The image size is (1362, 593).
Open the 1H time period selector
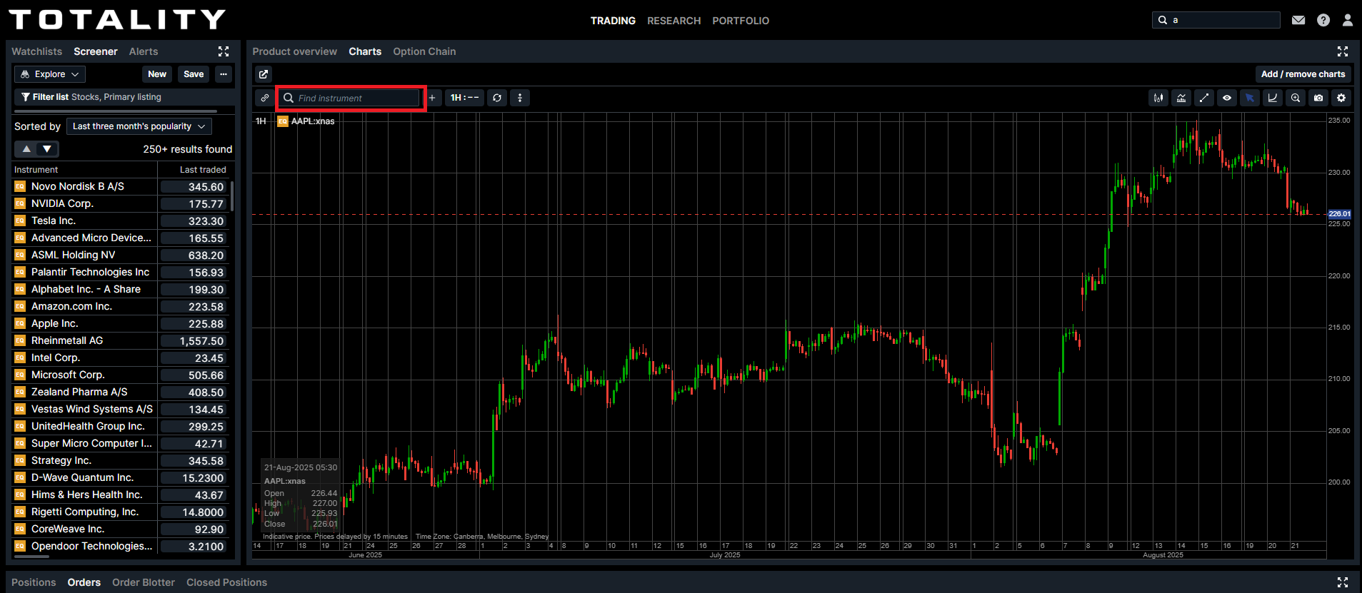coord(464,98)
